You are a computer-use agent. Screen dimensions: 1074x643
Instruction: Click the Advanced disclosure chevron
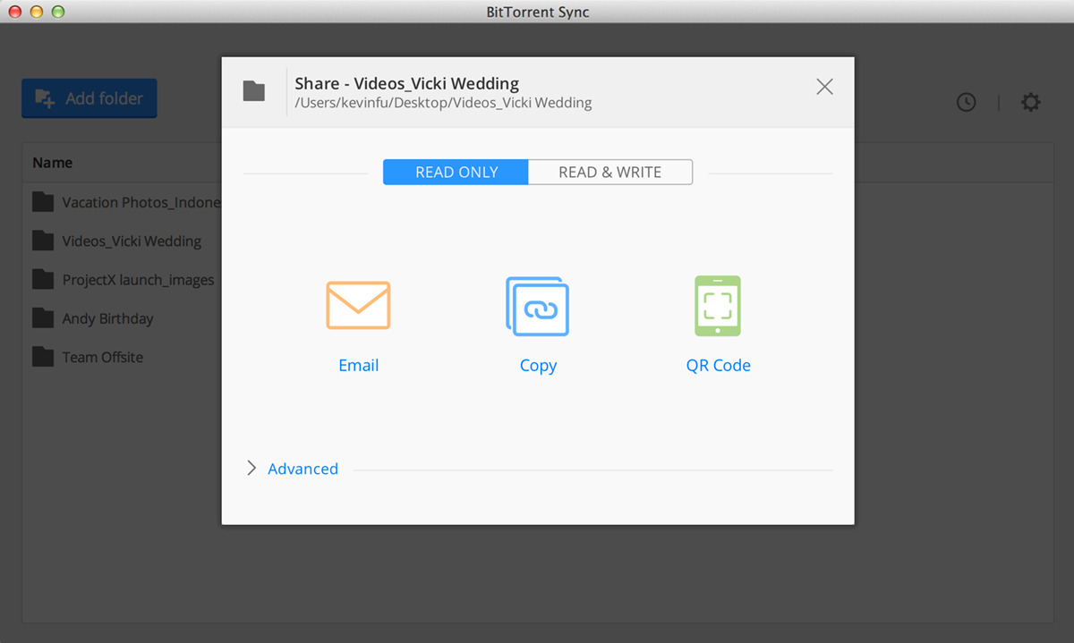251,468
